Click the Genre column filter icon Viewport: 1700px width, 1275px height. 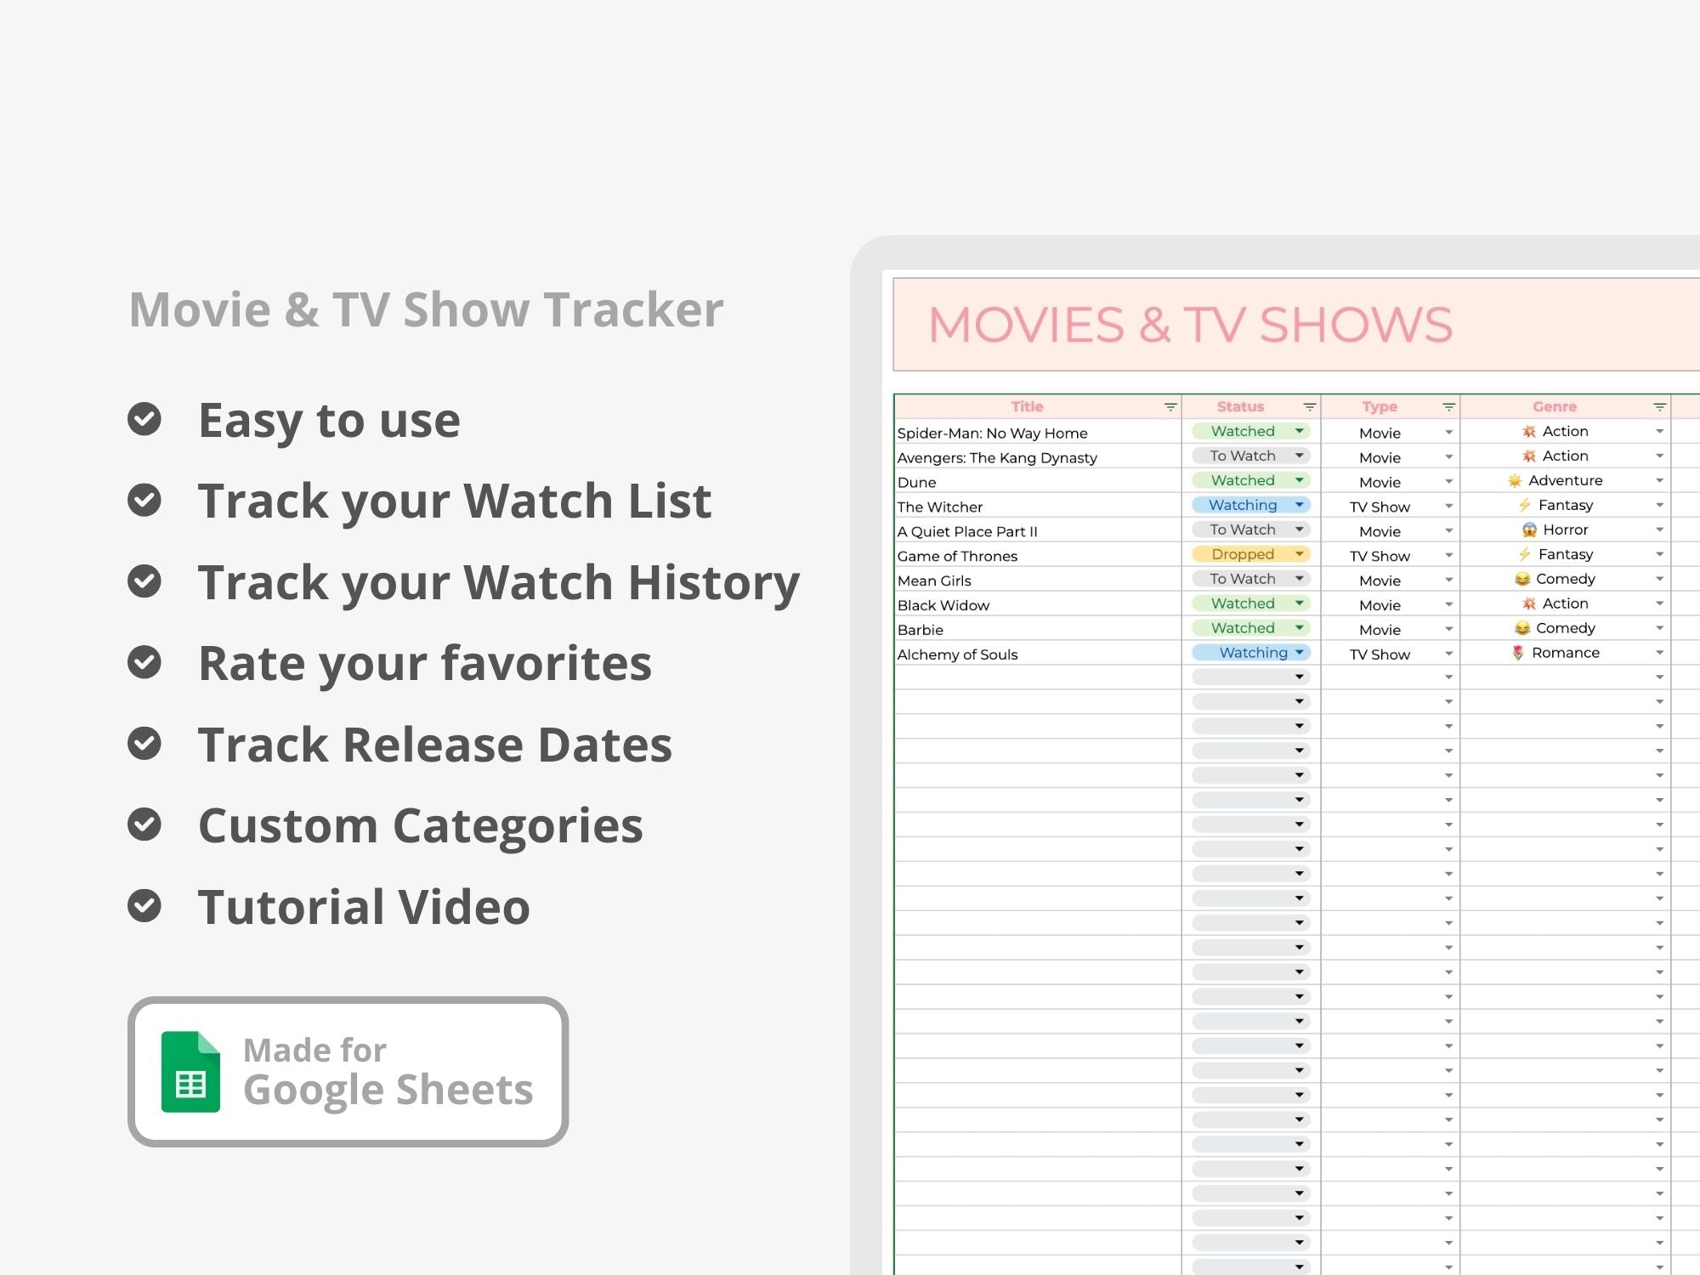(1659, 407)
